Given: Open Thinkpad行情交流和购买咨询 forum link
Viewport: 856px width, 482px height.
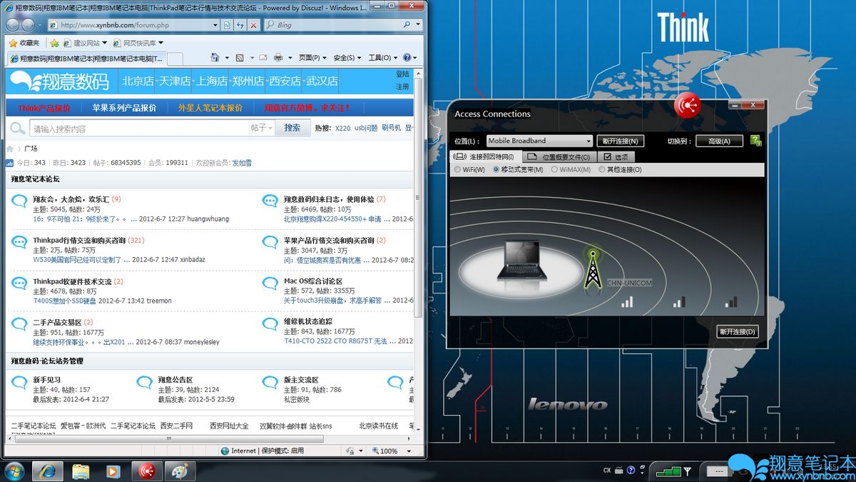Looking at the screenshot, I should coord(79,240).
